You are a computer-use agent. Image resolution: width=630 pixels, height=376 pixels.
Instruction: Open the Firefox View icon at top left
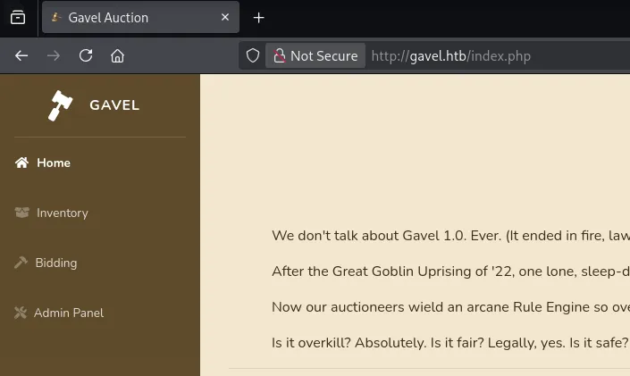(x=18, y=17)
